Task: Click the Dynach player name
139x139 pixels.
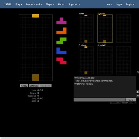Action: (x=101, y=14)
